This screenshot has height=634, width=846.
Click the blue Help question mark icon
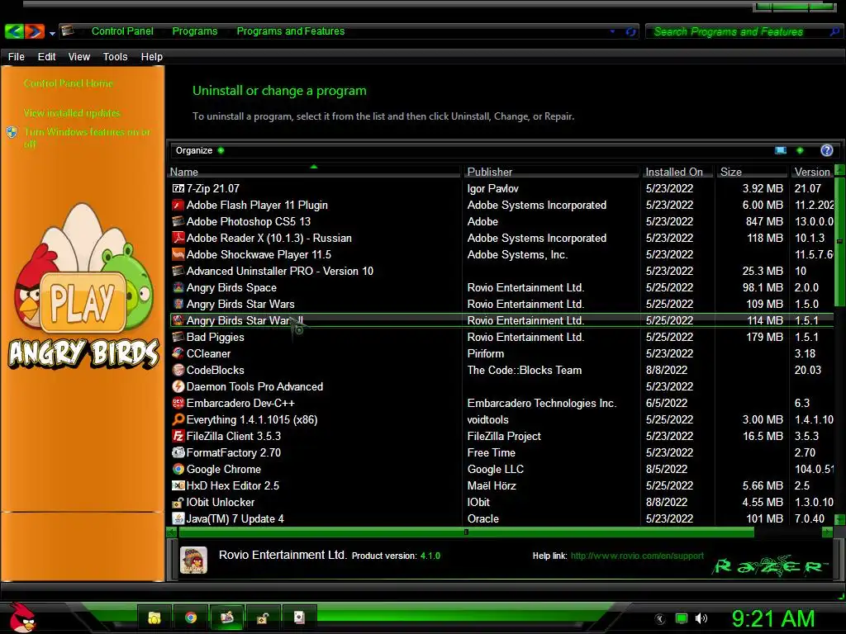826,150
